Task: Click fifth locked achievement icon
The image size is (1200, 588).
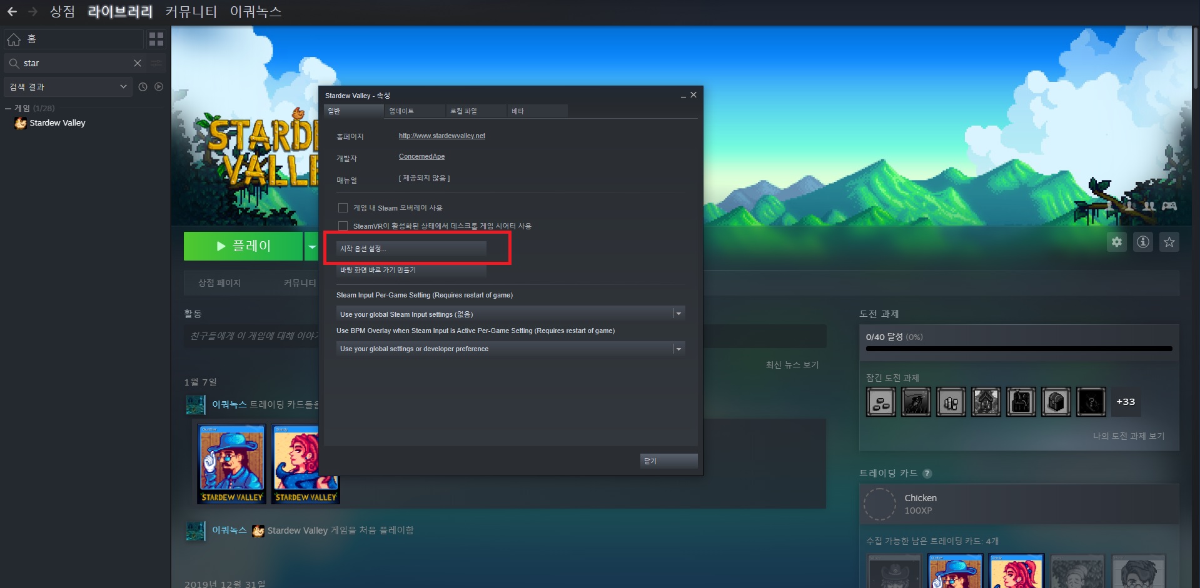Action: click(x=1021, y=402)
